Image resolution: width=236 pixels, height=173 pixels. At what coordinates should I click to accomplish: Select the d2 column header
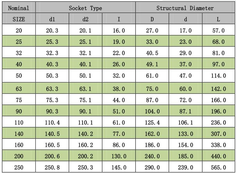coord(85,19)
